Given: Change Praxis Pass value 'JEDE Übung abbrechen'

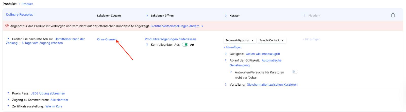Looking at the screenshot, I should coord(48,94).
